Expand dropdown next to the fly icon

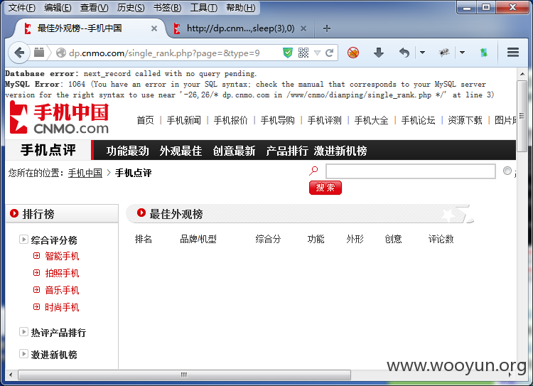pos(462,53)
